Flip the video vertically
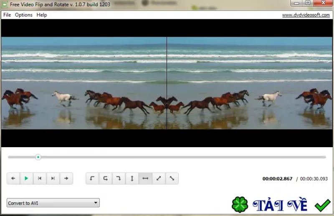 [x=132, y=178]
